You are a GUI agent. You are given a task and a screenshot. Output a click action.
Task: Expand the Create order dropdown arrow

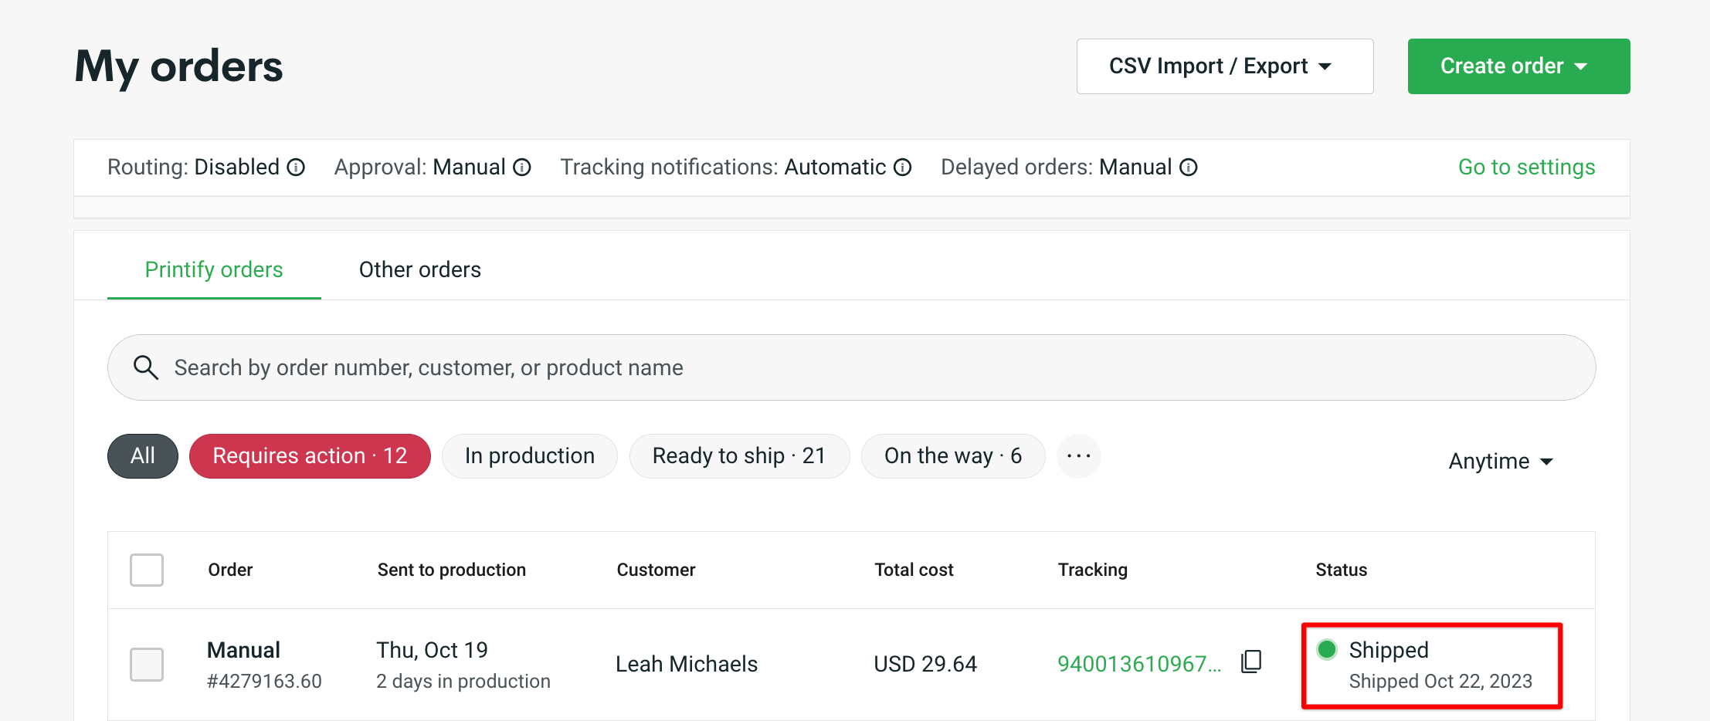(1582, 66)
